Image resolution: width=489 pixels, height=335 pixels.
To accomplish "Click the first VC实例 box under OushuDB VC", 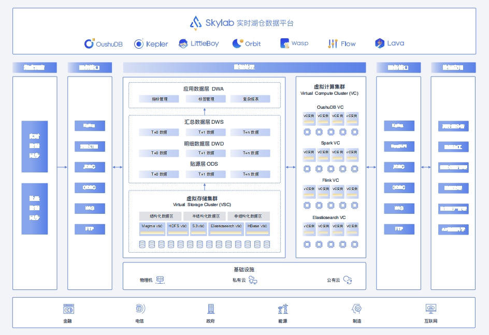I will [x=309, y=119].
